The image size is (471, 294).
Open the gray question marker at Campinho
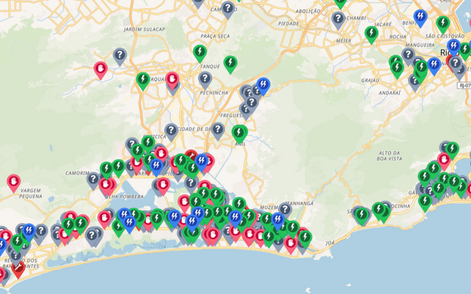(228, 9)
